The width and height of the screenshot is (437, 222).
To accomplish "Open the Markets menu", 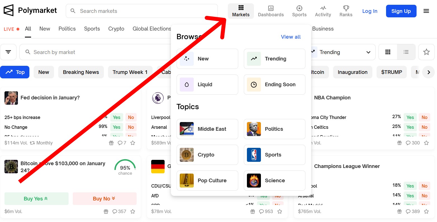I will 241,11.
